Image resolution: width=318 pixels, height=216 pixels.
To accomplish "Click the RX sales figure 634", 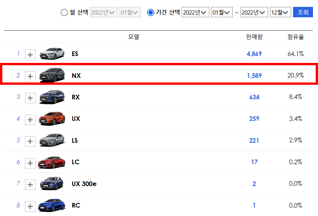I will click(254, 97).
